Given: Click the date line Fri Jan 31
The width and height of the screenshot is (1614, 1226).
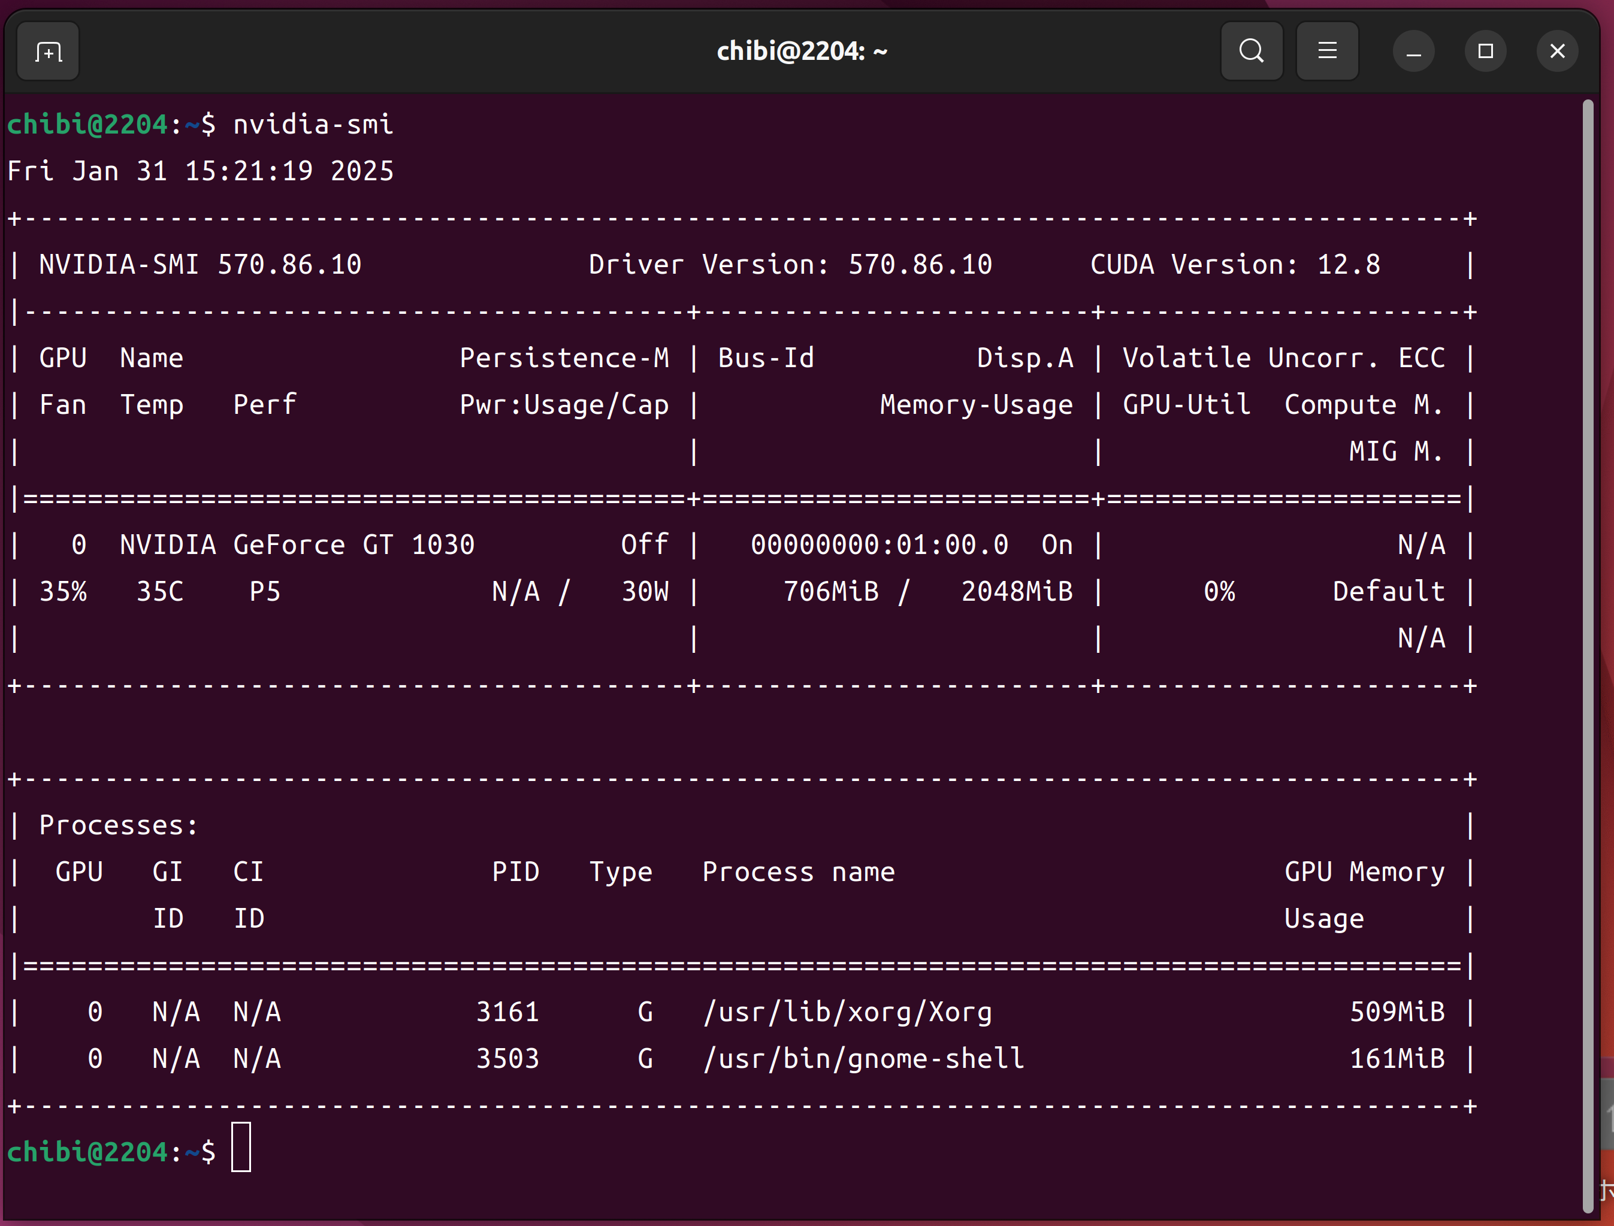Looking at the screenshot, I should [200, 171].
